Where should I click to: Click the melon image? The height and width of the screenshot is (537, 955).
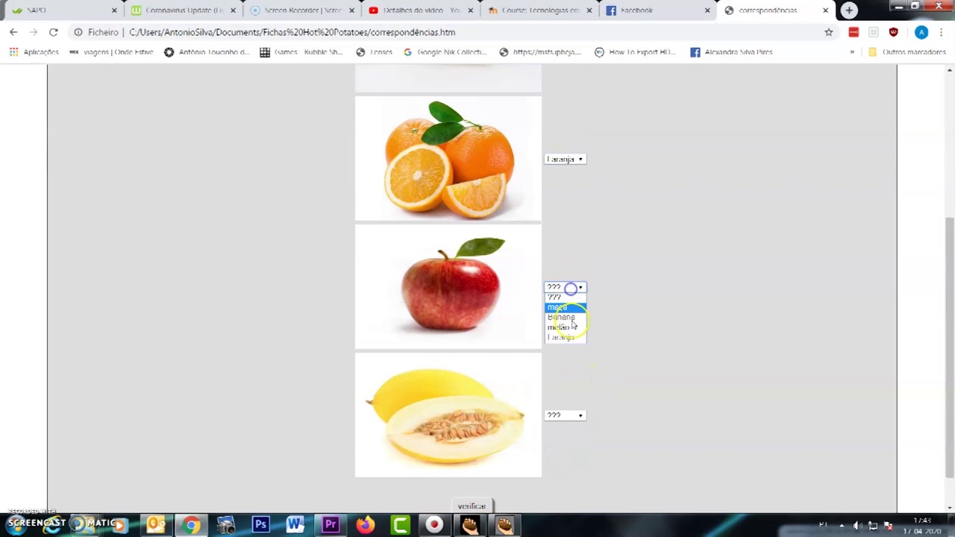coord(448,415)
